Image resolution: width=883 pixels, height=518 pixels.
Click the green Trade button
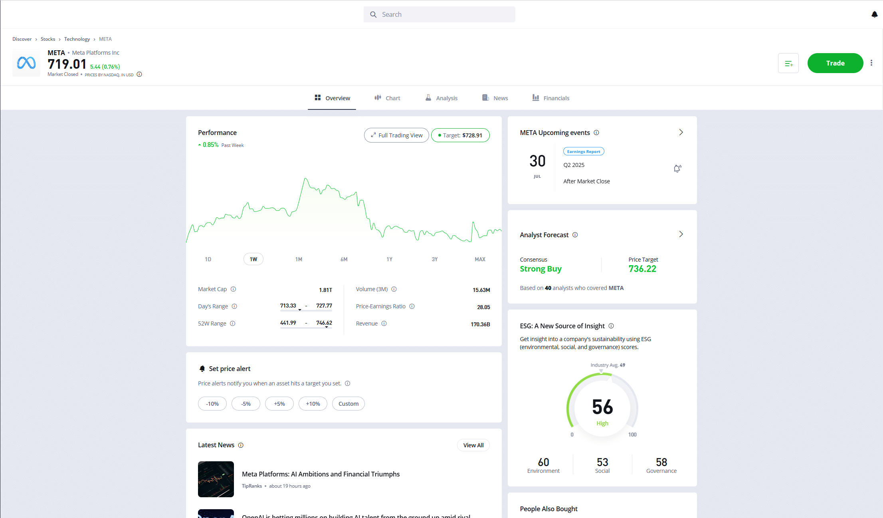point(835,63)
